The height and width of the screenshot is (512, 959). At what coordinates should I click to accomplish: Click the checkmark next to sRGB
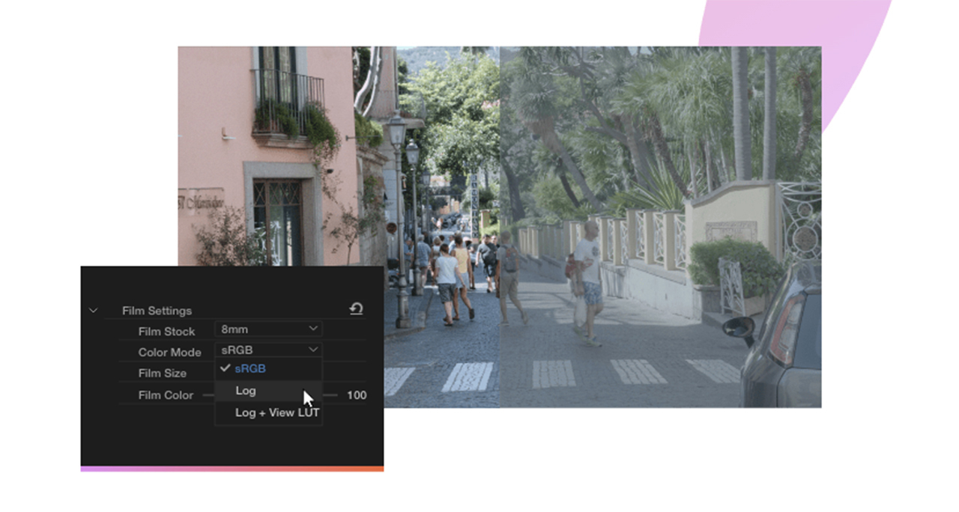(x=225, y=368)
